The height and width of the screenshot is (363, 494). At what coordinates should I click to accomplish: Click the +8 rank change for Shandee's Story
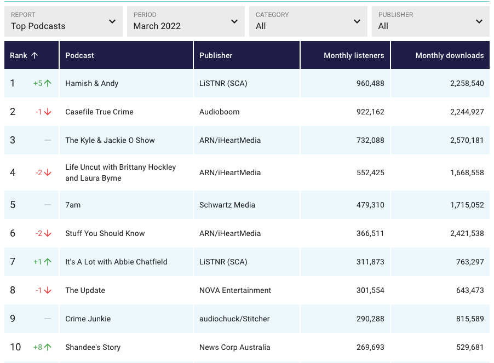pyautogui.click(x=38, y=347)
